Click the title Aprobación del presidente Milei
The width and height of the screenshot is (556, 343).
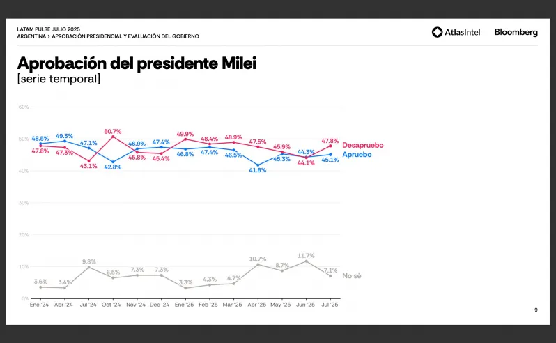click(137, 63)
